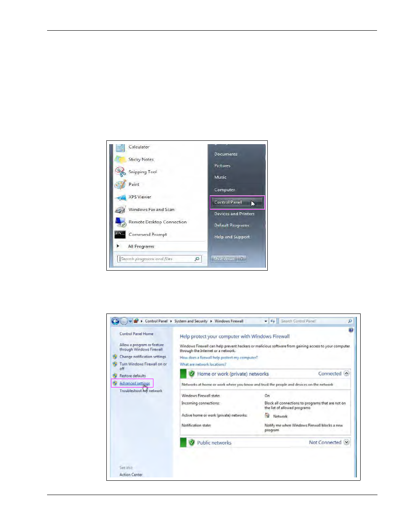401x519 pixels.
Task: Click shield icon next to Restore defaults
Action: [115, 376]
